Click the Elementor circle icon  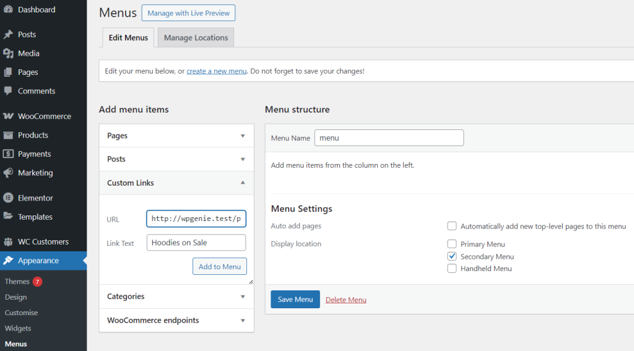coord(8,198)
